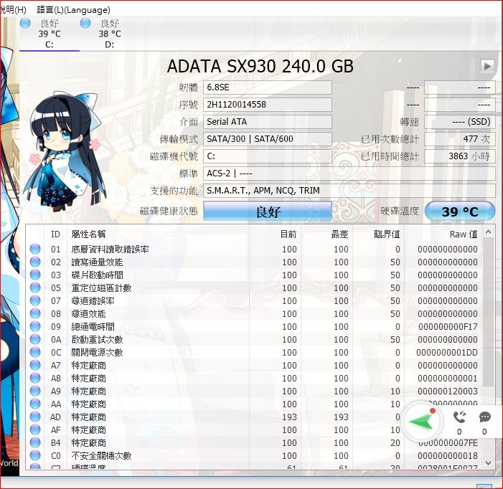Click the Raw 值 column header
Screen dimensions: 503x489
[464, 234]
